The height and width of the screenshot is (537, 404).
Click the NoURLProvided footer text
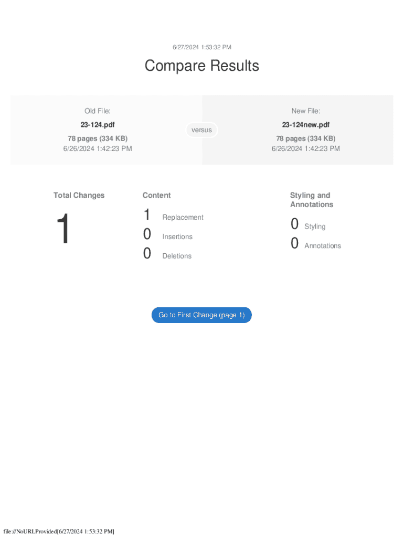pos(59,532)
